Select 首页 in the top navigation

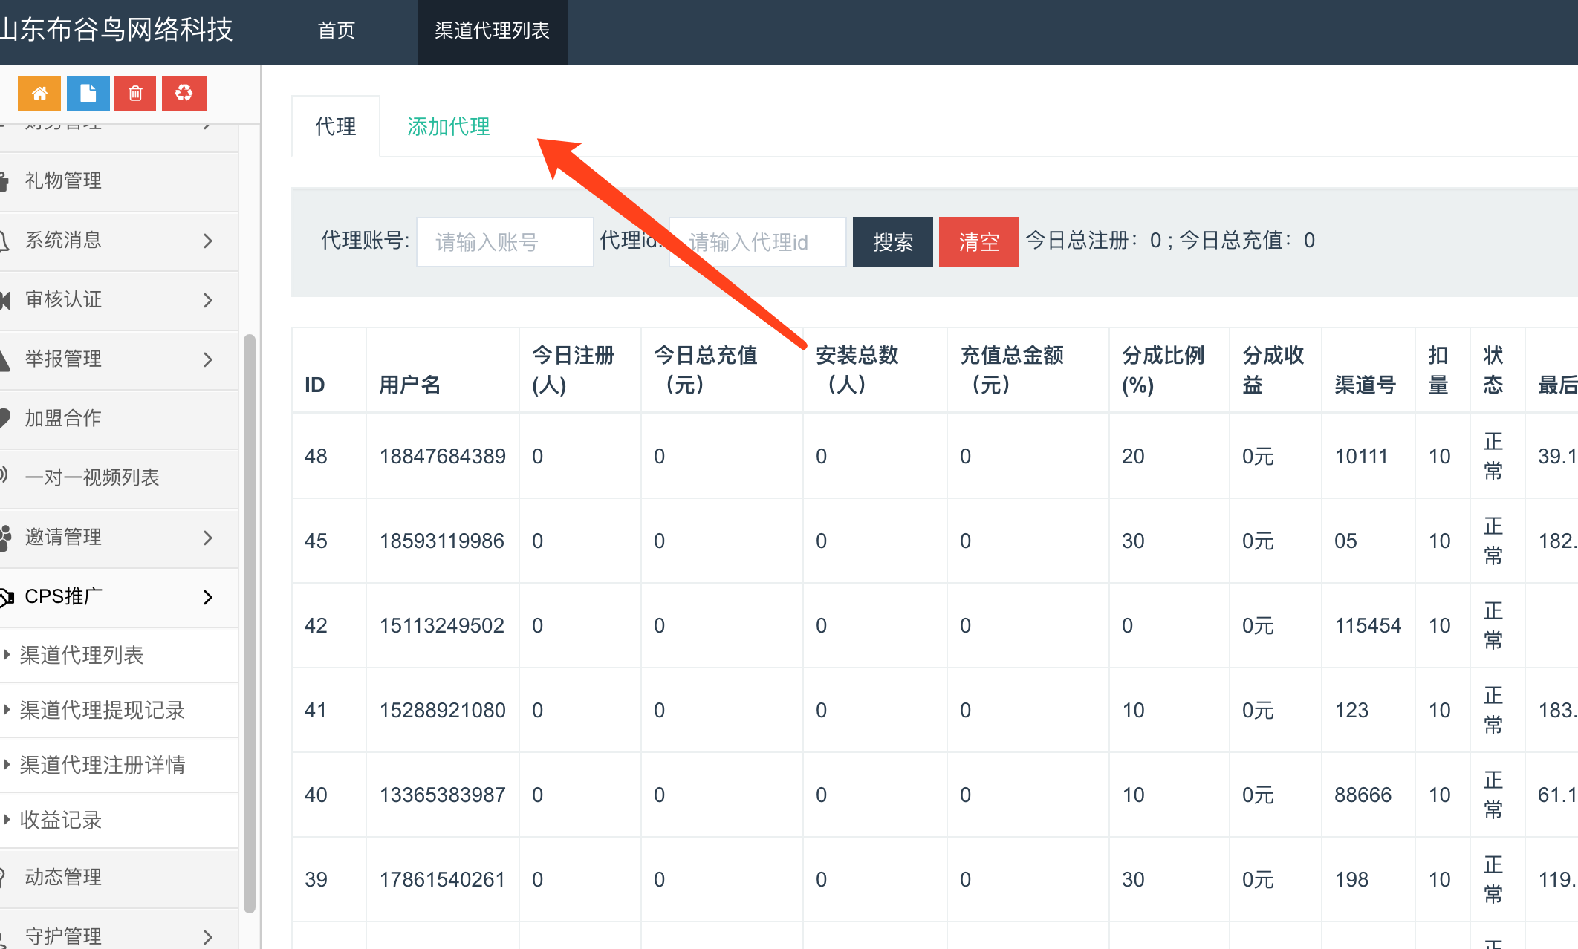coord(337,30)
